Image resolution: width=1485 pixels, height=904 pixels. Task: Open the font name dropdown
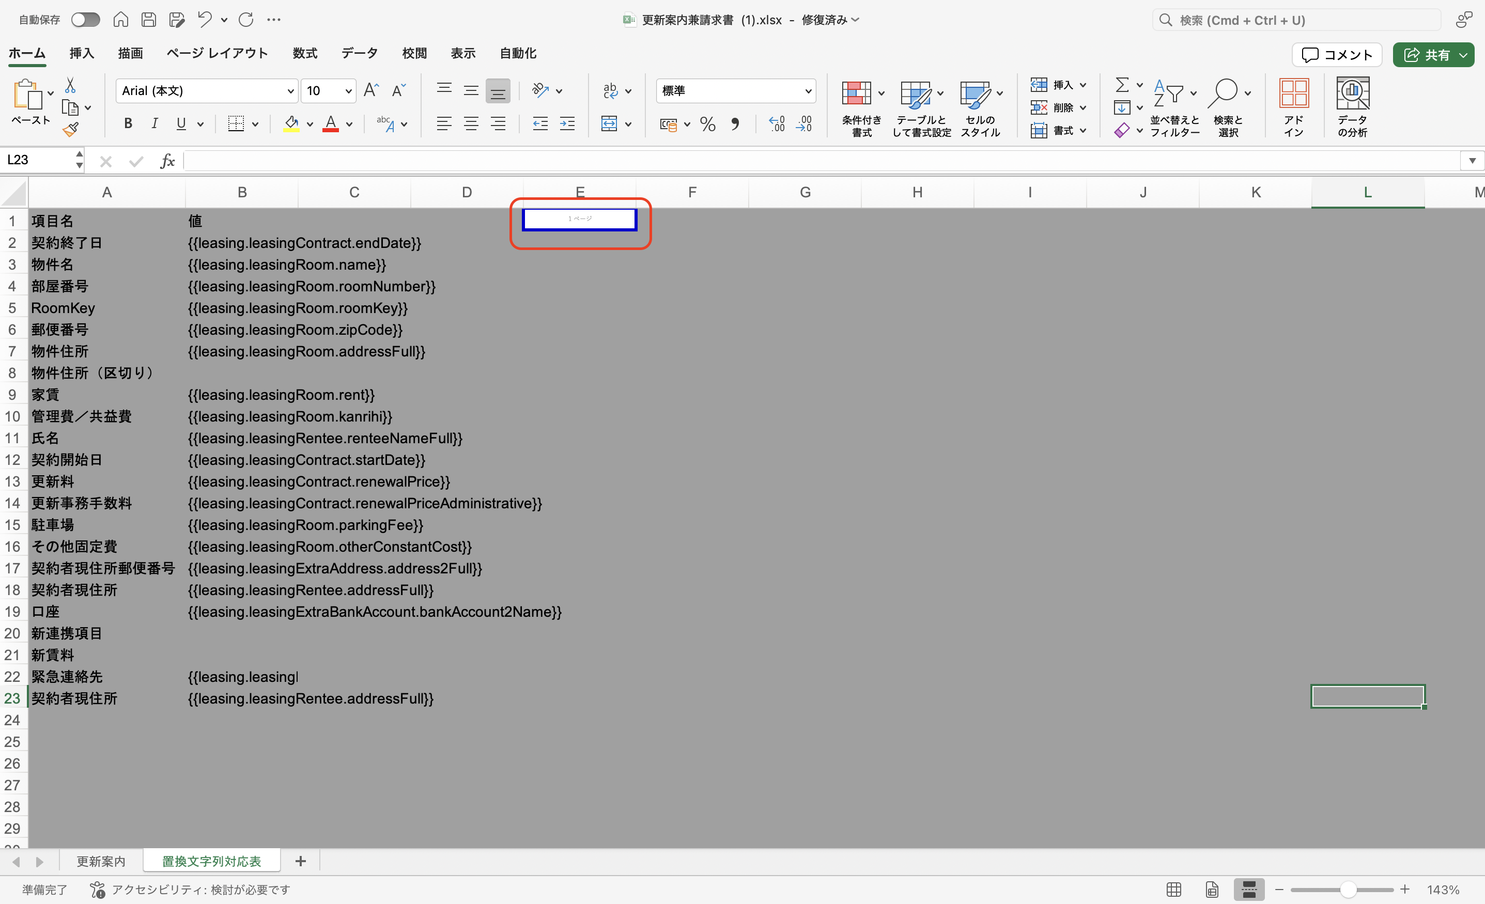290,91
